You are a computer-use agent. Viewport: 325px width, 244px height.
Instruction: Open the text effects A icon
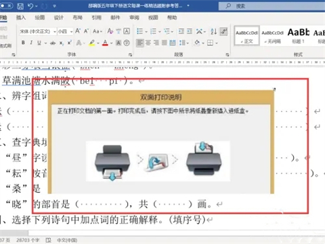(x=79, y=43)
